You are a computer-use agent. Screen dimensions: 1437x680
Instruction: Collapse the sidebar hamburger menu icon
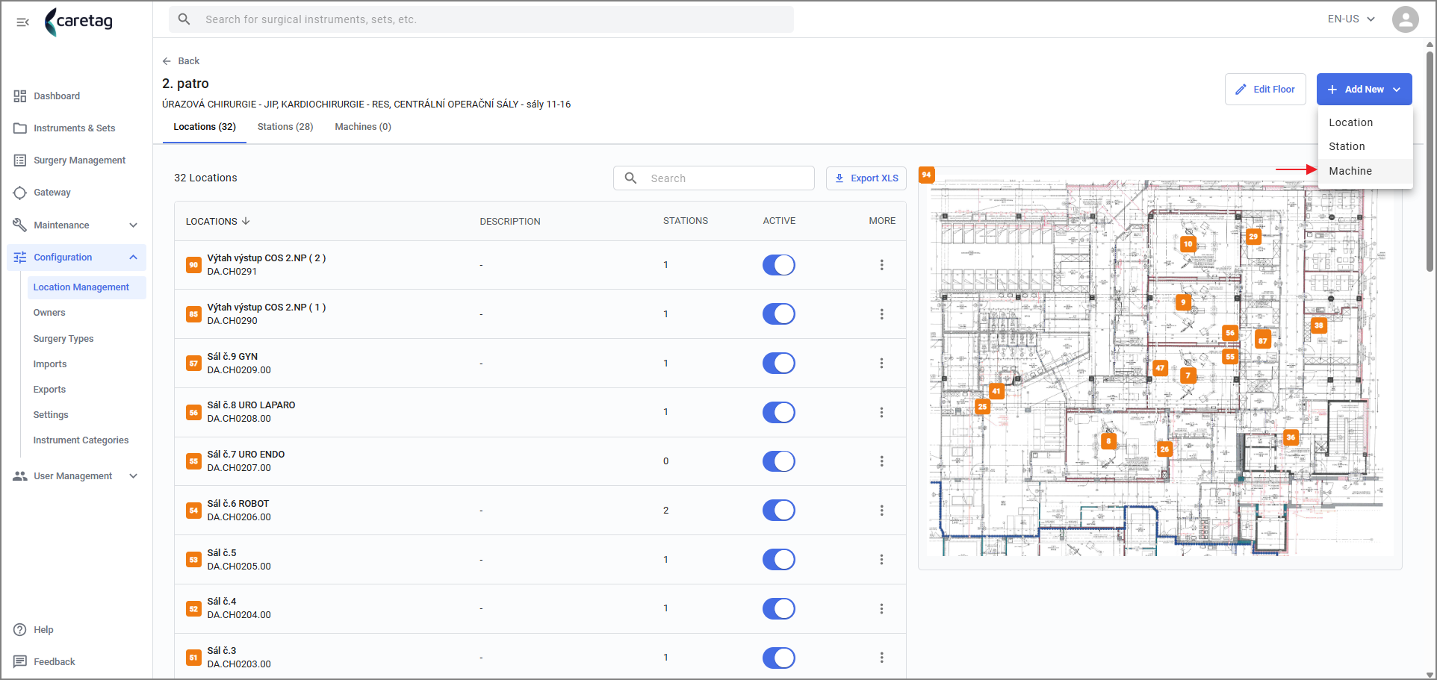(22, 22)
